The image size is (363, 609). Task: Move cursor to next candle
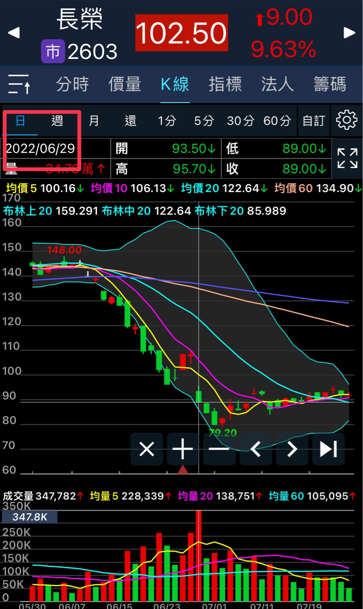click(x=292, y=449)
